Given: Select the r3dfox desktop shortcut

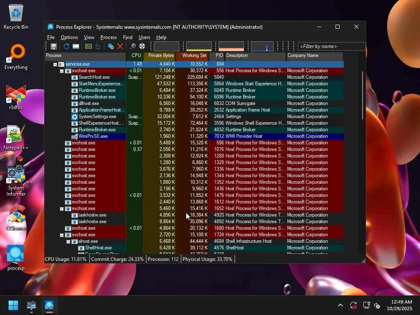Looking at the screenshot, I should pyautogui.click(x=16, y=97).
